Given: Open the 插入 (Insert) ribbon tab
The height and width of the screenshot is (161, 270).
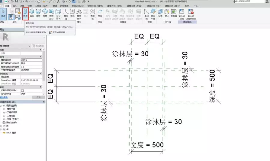Looking at the screenshot, I should (x=14, y=6).
